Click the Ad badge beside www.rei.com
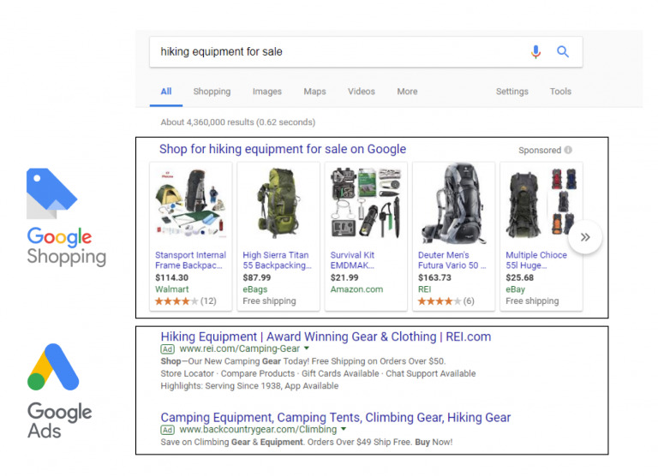Image resolution: width=658 pixels, height=476 pixels. pos(167,349)
